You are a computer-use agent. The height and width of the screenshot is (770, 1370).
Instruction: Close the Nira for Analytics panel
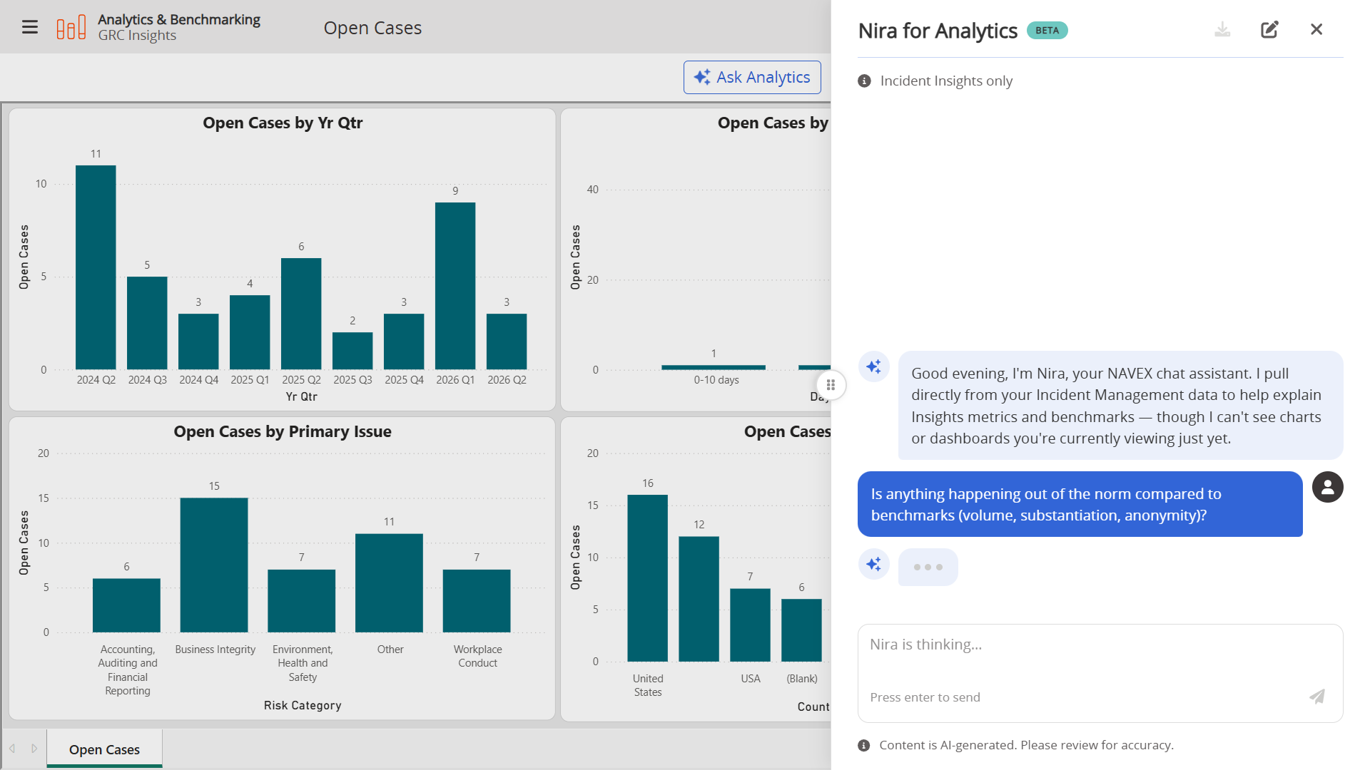tap(1316, 29)
